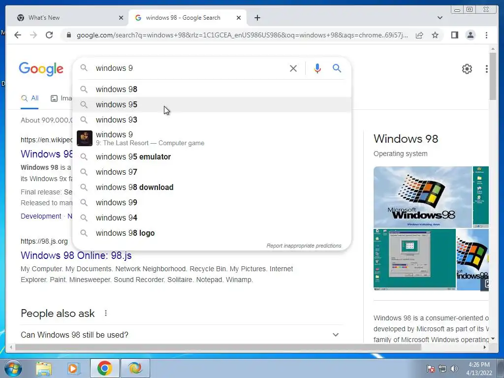504x378 pixels.
Task: Open Chrome profile avatar
Action: (470, 35)
